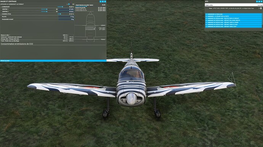The image size is (263, 147).
Task: Close the Masse et centrage panel
Action: 105,2
